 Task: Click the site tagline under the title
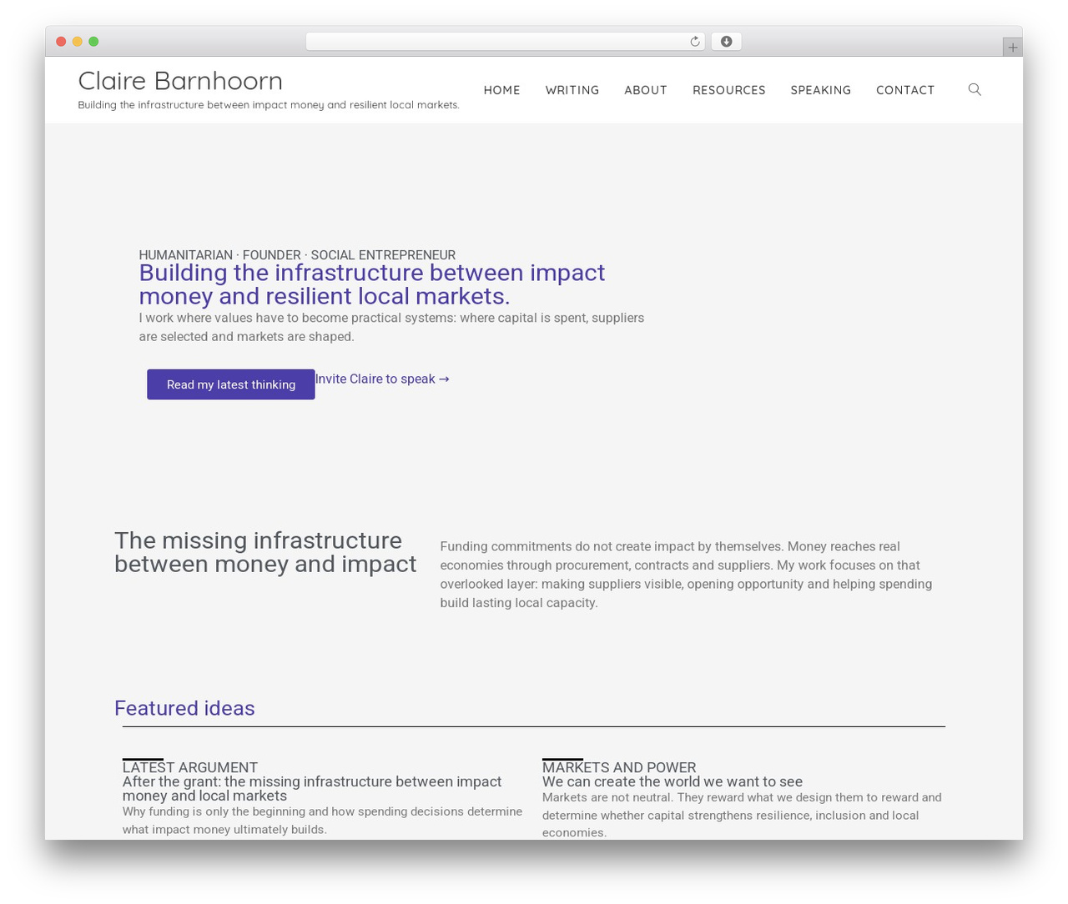click(x=269, y=105)
